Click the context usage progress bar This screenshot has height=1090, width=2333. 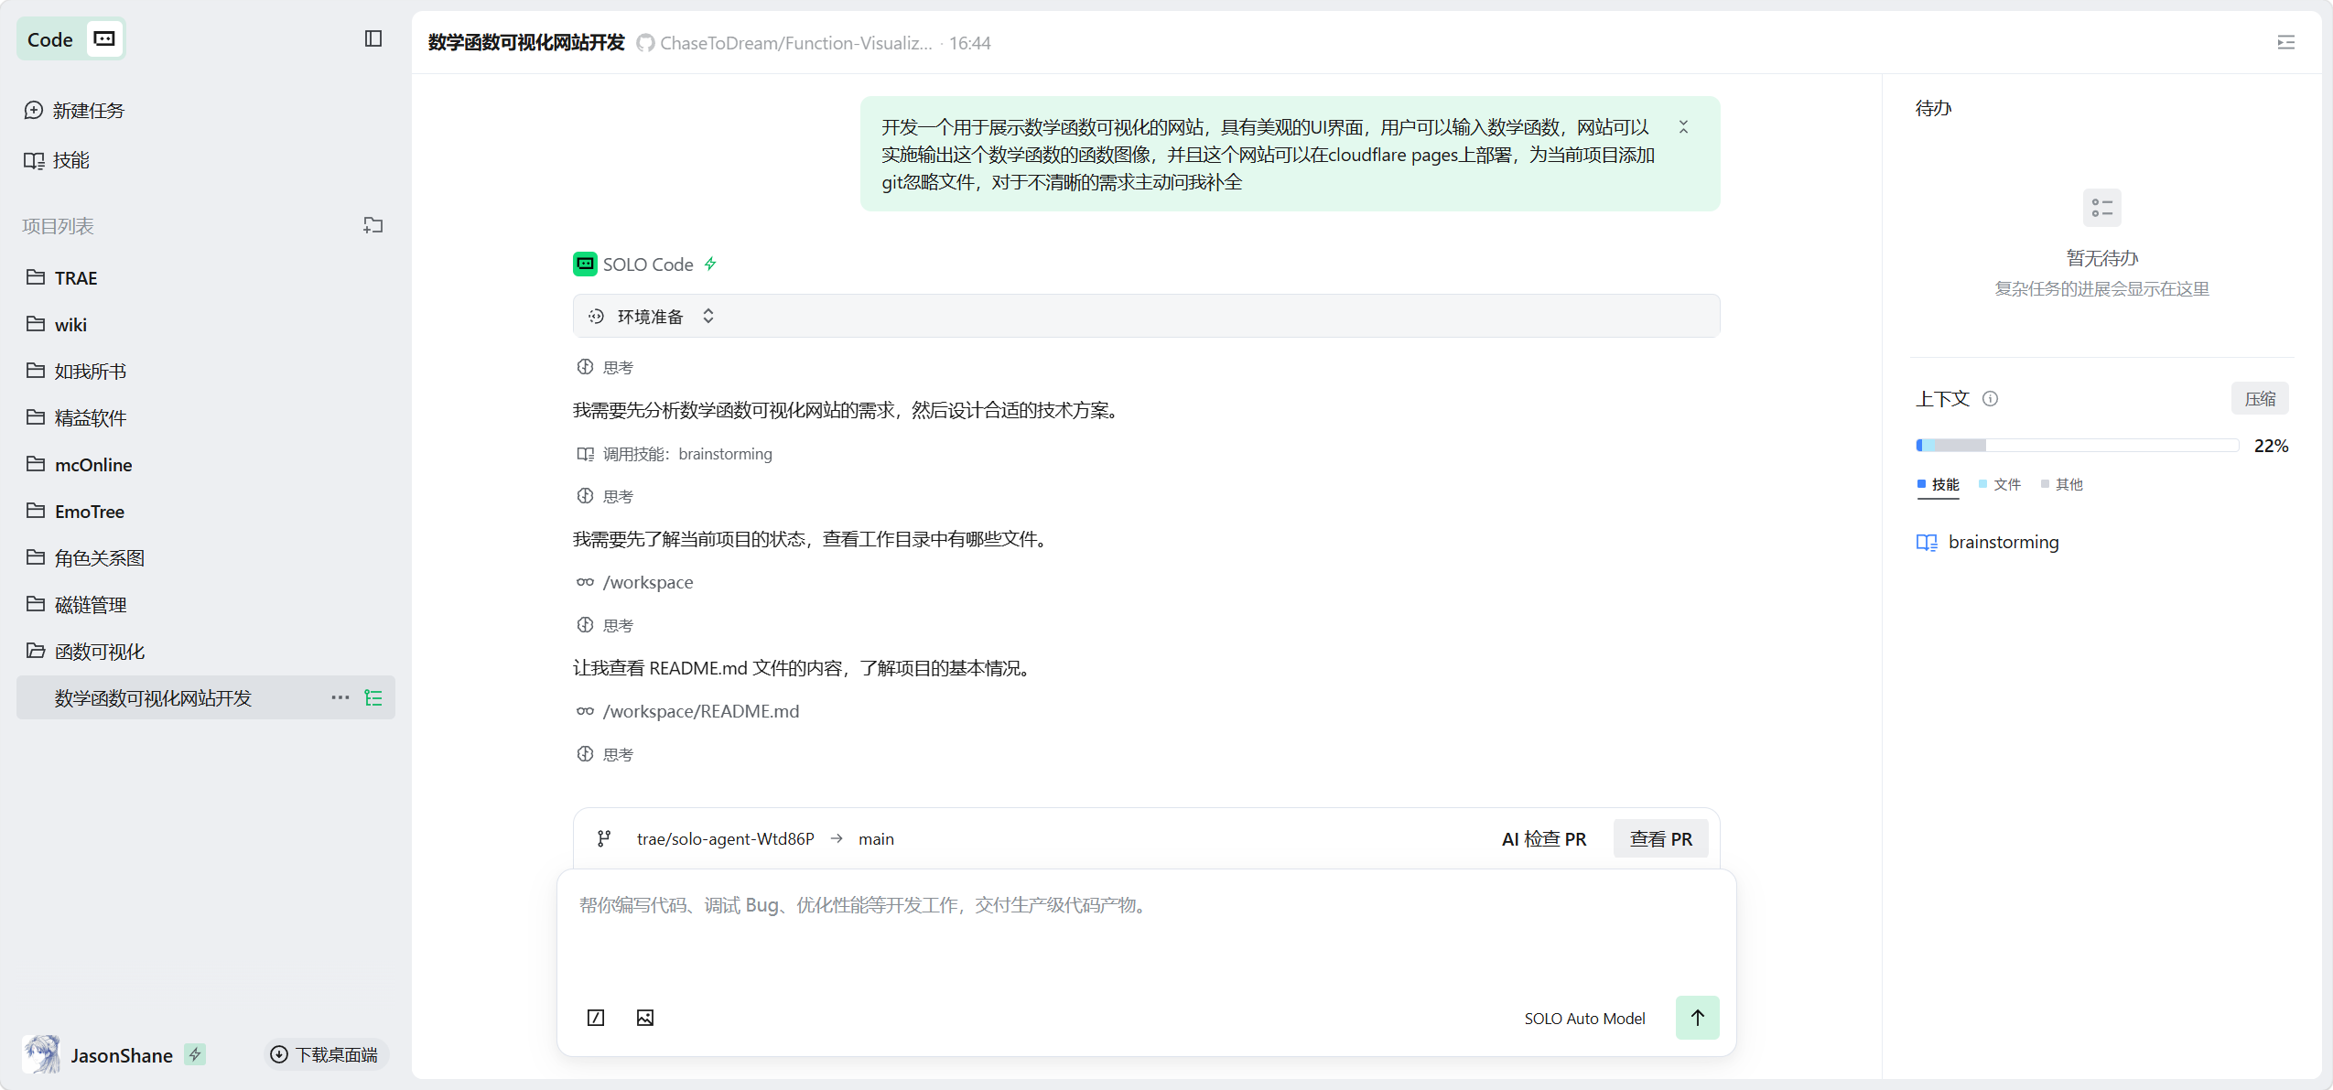2077,446
